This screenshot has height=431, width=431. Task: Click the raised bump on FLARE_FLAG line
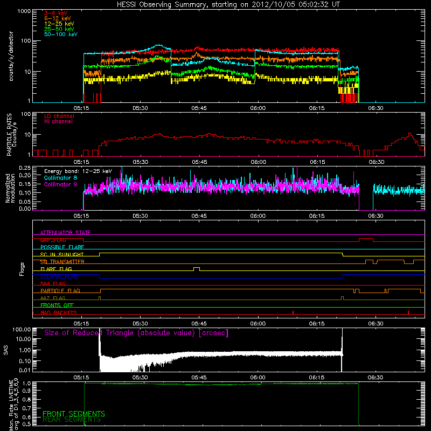197,269
